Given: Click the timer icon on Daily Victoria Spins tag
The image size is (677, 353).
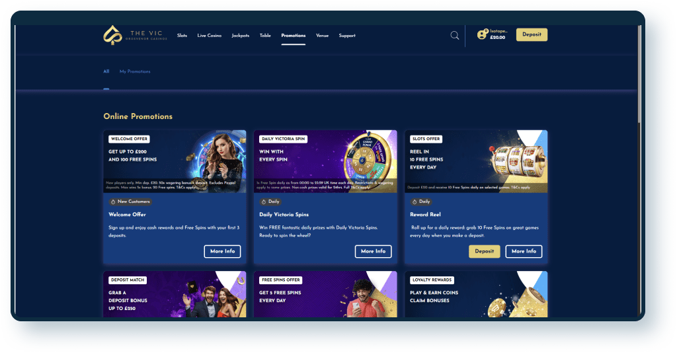Looking at the screenshot, I should [x=264, y=202].
